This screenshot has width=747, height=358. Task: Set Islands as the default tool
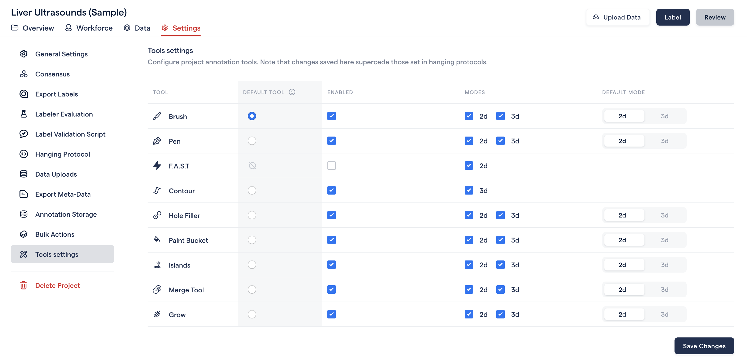(x=252, y=265)
